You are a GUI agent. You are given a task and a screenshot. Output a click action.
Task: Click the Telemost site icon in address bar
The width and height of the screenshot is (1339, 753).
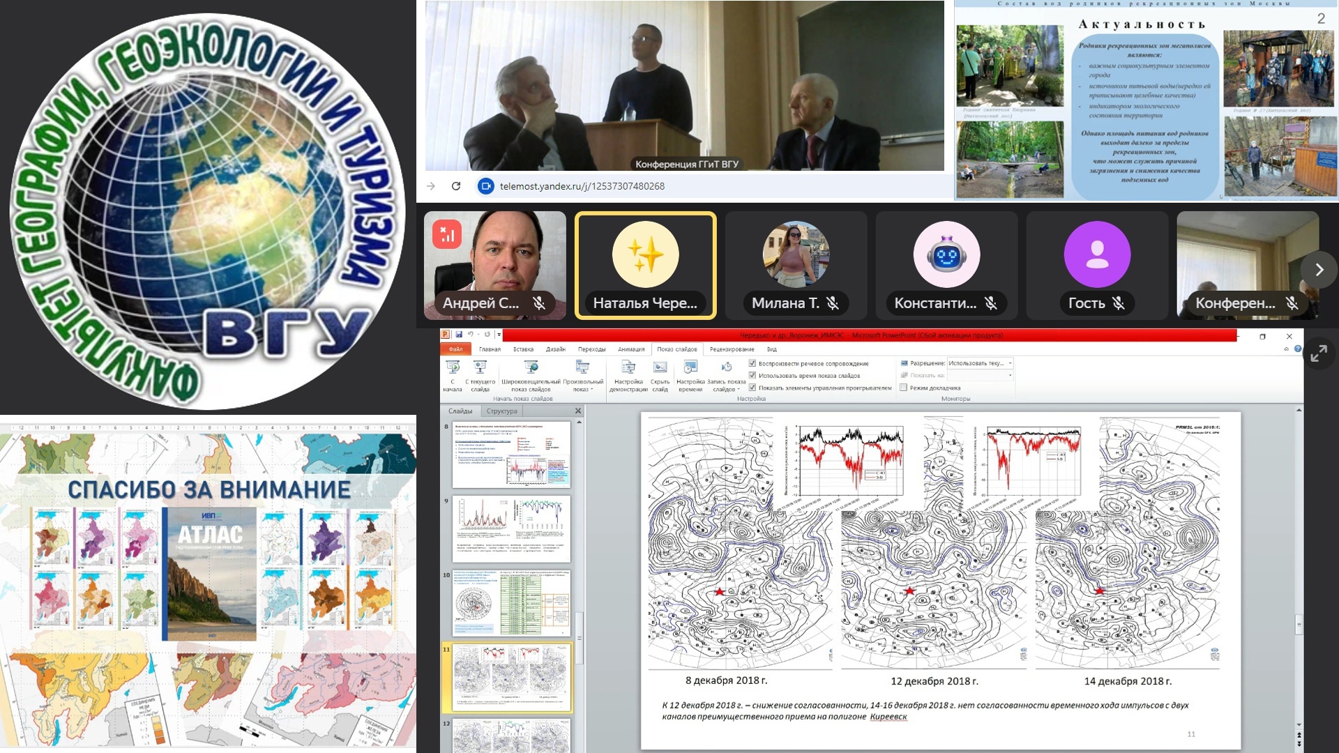point(486,186)
